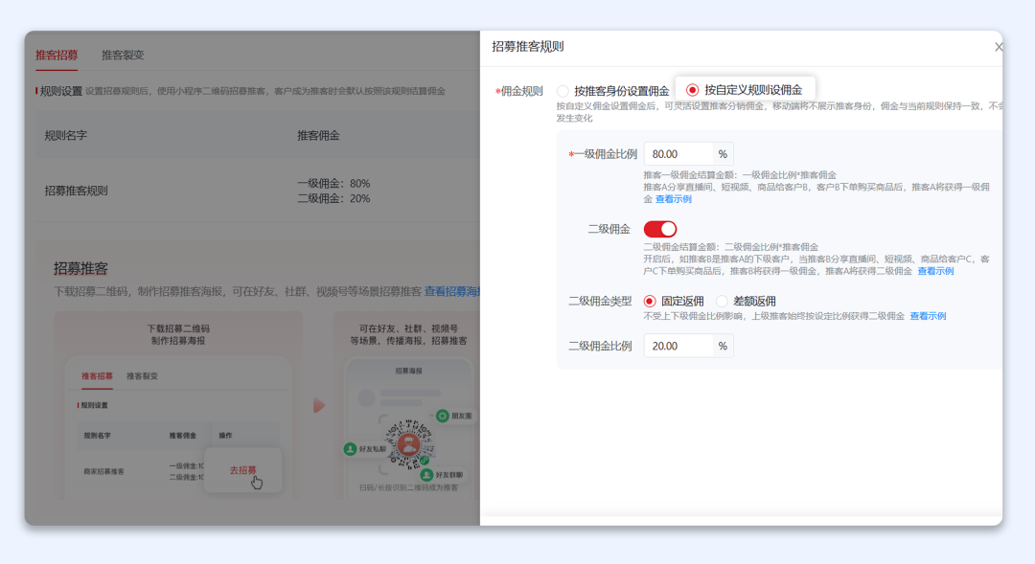Viewport: 1035px width, 564px height.
Task: Click the 好友群聊 group chat icon
Action: pos(427,474)
